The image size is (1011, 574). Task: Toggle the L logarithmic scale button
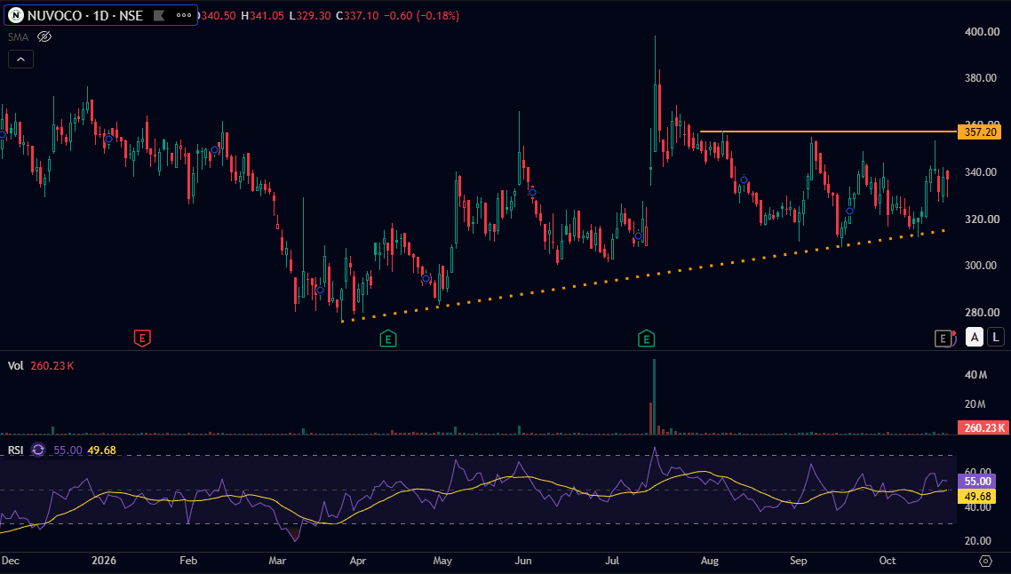[996, 337]
